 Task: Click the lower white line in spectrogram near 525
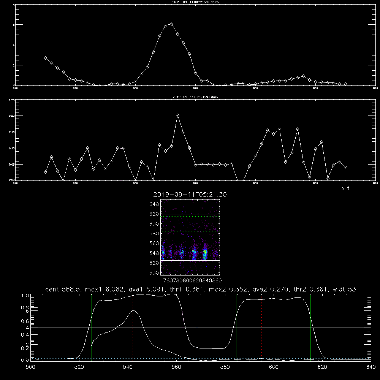tap(190, 261)
